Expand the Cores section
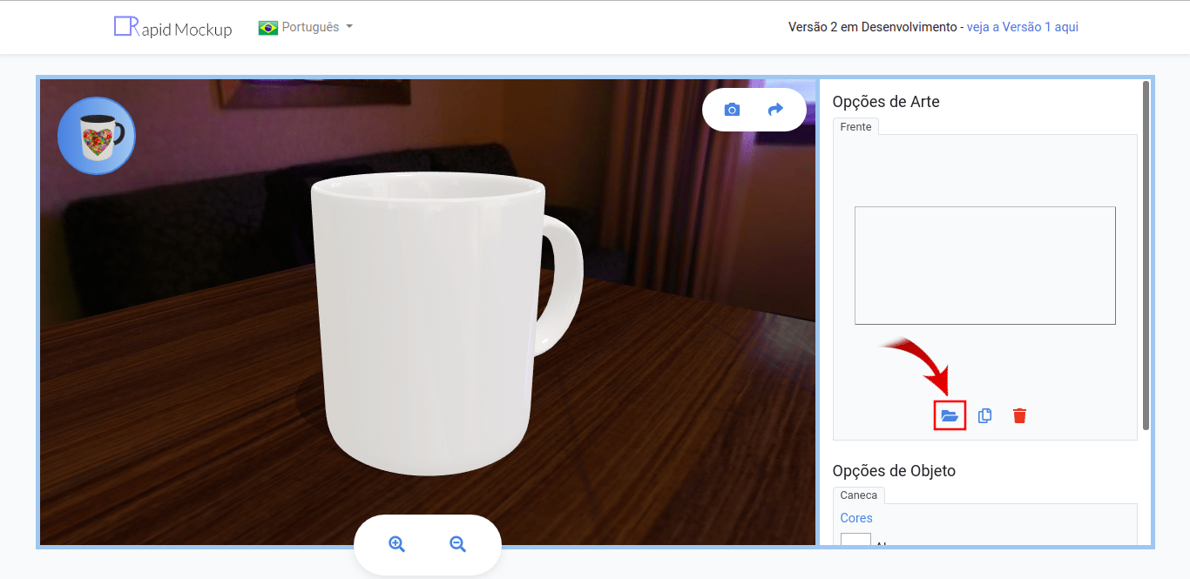This screenshot has height=579, width=1190. click(x=856, y=517)
